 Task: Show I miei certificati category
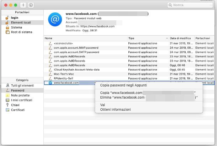coord(22,100)
